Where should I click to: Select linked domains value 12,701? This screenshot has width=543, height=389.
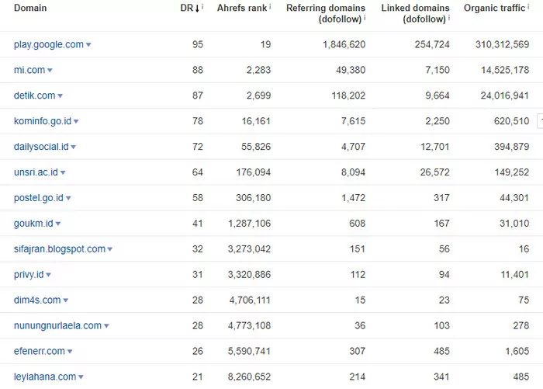tap(435, 147)
